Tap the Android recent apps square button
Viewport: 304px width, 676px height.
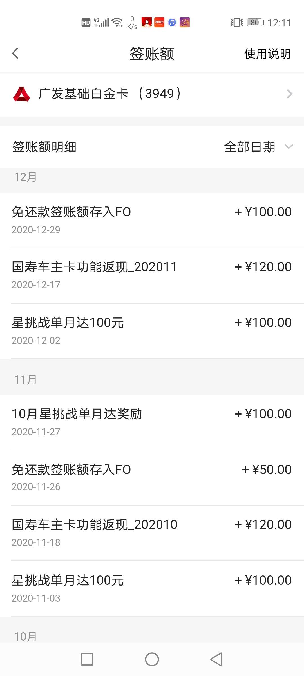pos(87,659)
